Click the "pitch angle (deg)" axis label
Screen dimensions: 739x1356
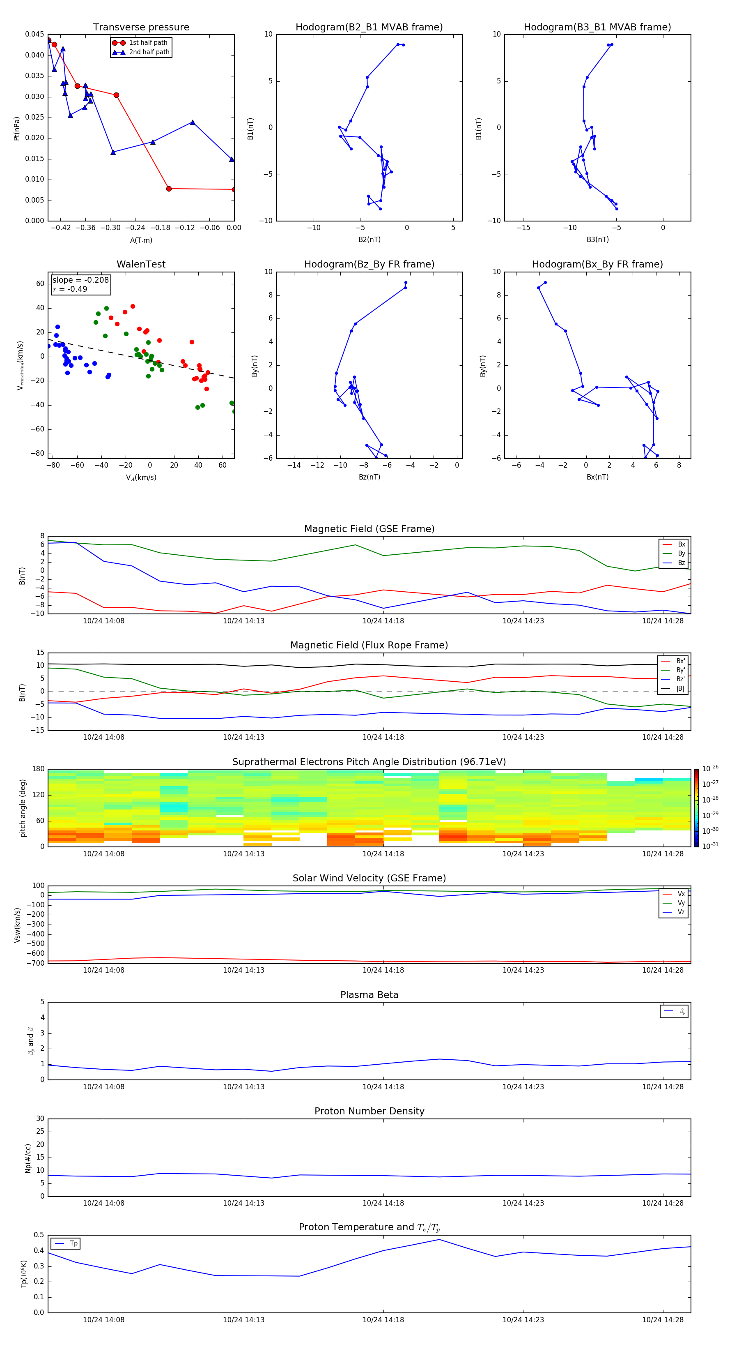tap(23, 808)
